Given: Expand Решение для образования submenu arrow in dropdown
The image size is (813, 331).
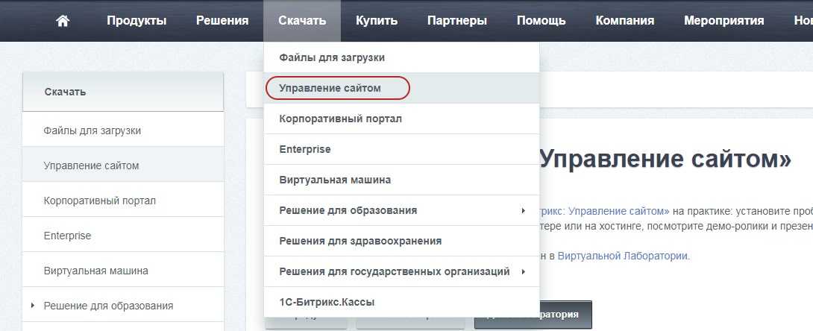Looking at the screenshot, I should (x=524, y=211).
